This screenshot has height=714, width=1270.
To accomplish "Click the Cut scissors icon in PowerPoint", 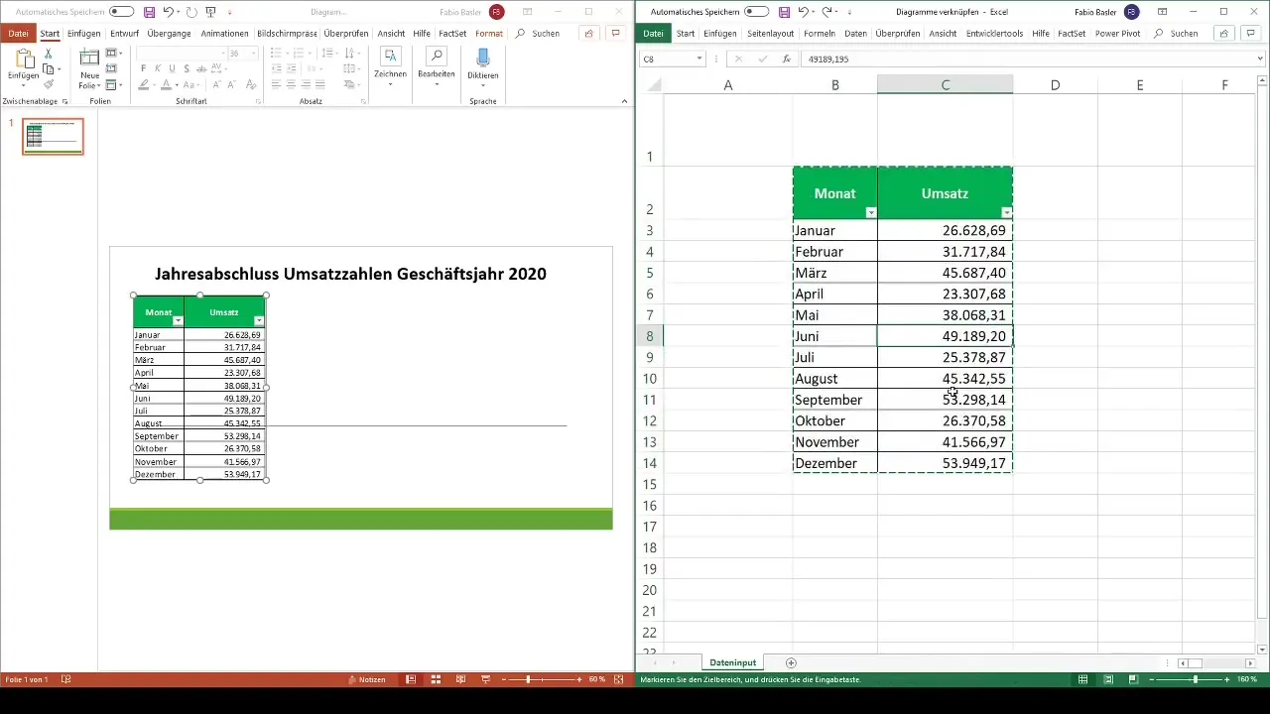I will tap(49, 54).
